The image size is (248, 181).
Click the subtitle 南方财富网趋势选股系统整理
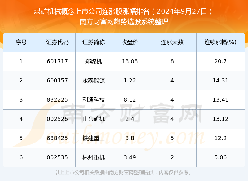pos(124,22)
